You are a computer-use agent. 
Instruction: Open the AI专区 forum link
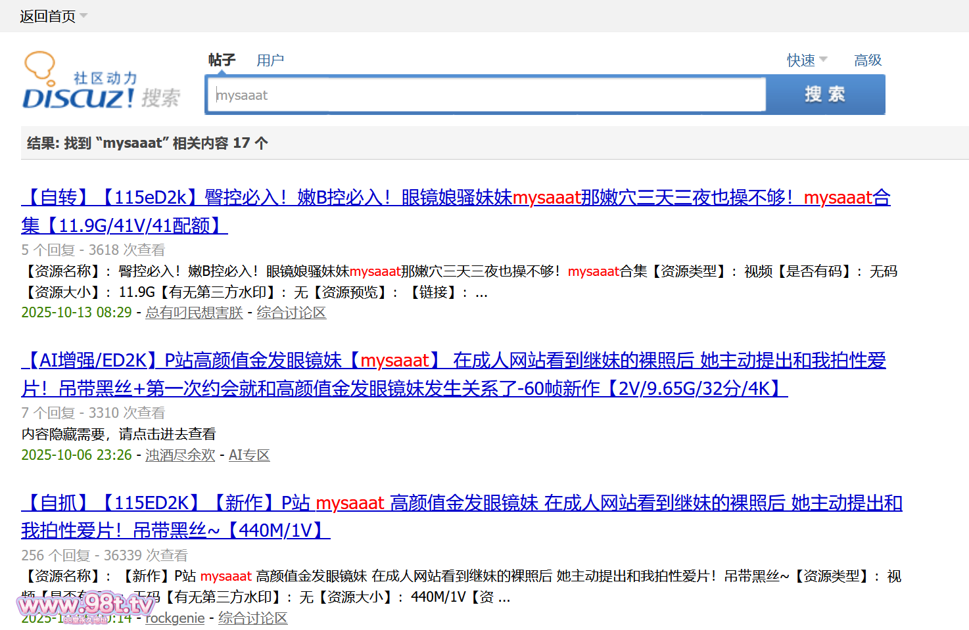click(249, 455)
